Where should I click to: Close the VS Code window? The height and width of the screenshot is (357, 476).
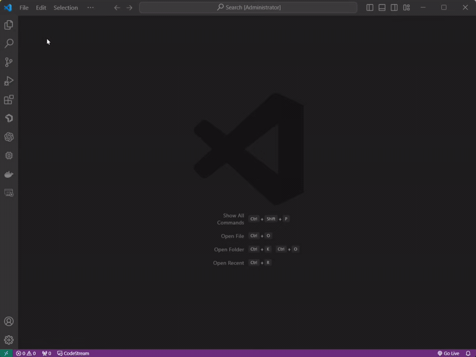(466, 7)
